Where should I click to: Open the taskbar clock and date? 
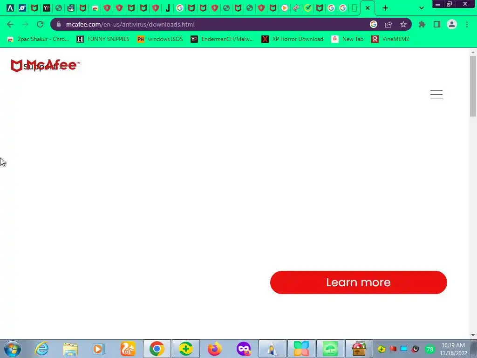pos(453,349)
